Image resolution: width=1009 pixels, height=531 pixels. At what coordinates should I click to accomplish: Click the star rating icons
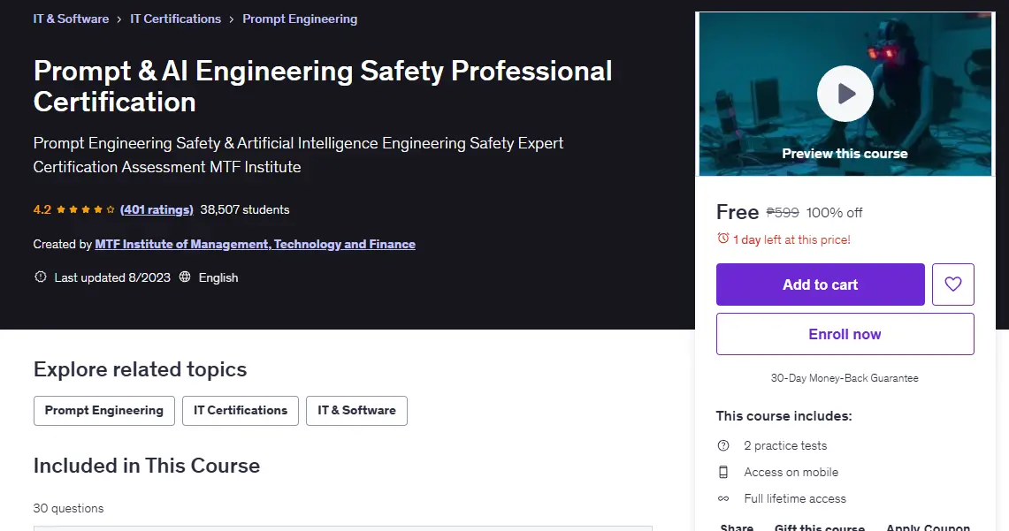[x=86, y=209]
